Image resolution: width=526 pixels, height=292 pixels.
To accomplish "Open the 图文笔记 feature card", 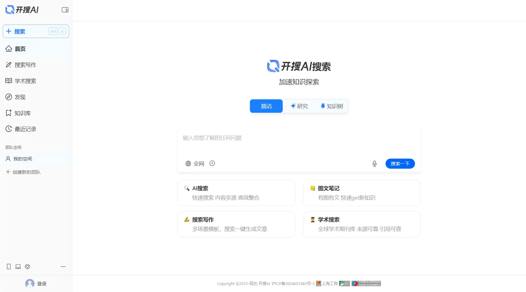I will [x=362, y=193].
